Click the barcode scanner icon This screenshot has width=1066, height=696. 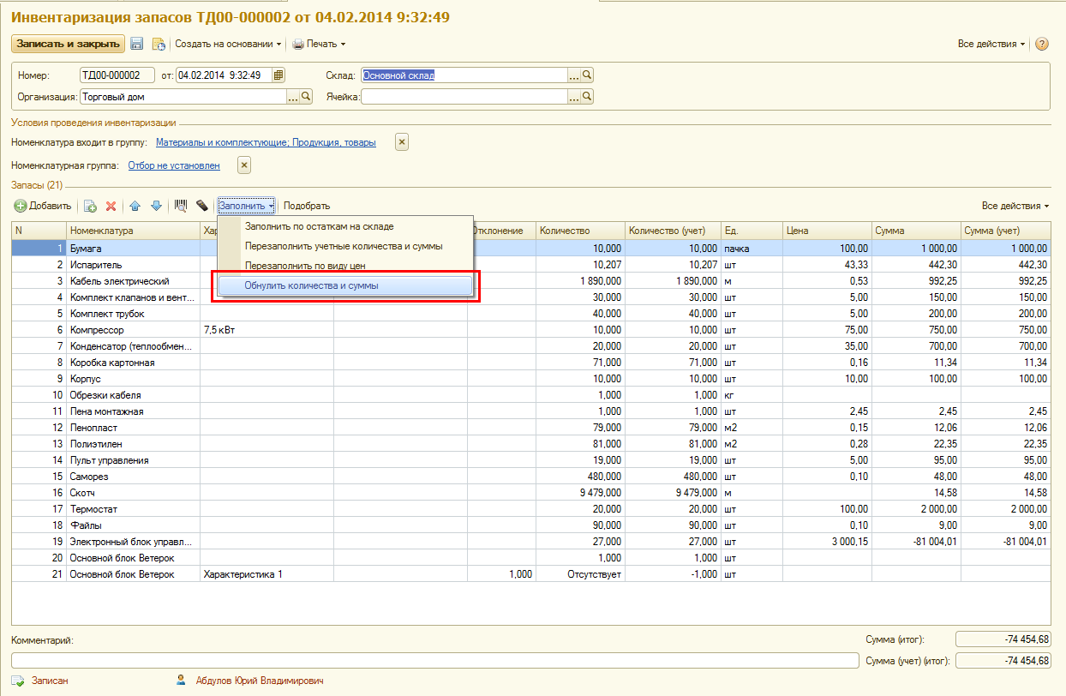coord(181,206)
